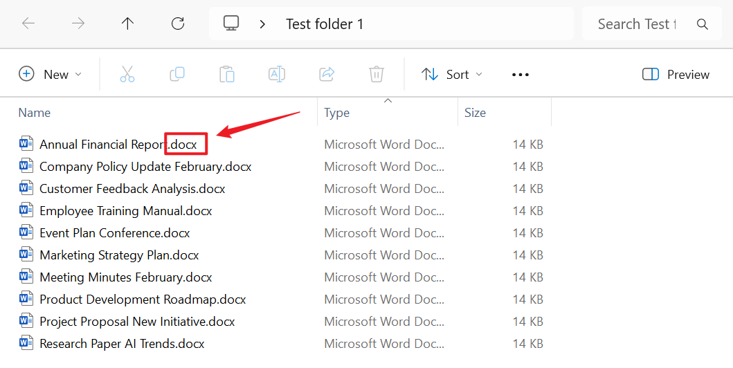
Task: Refresh the current folder
Action: (178, 24)
